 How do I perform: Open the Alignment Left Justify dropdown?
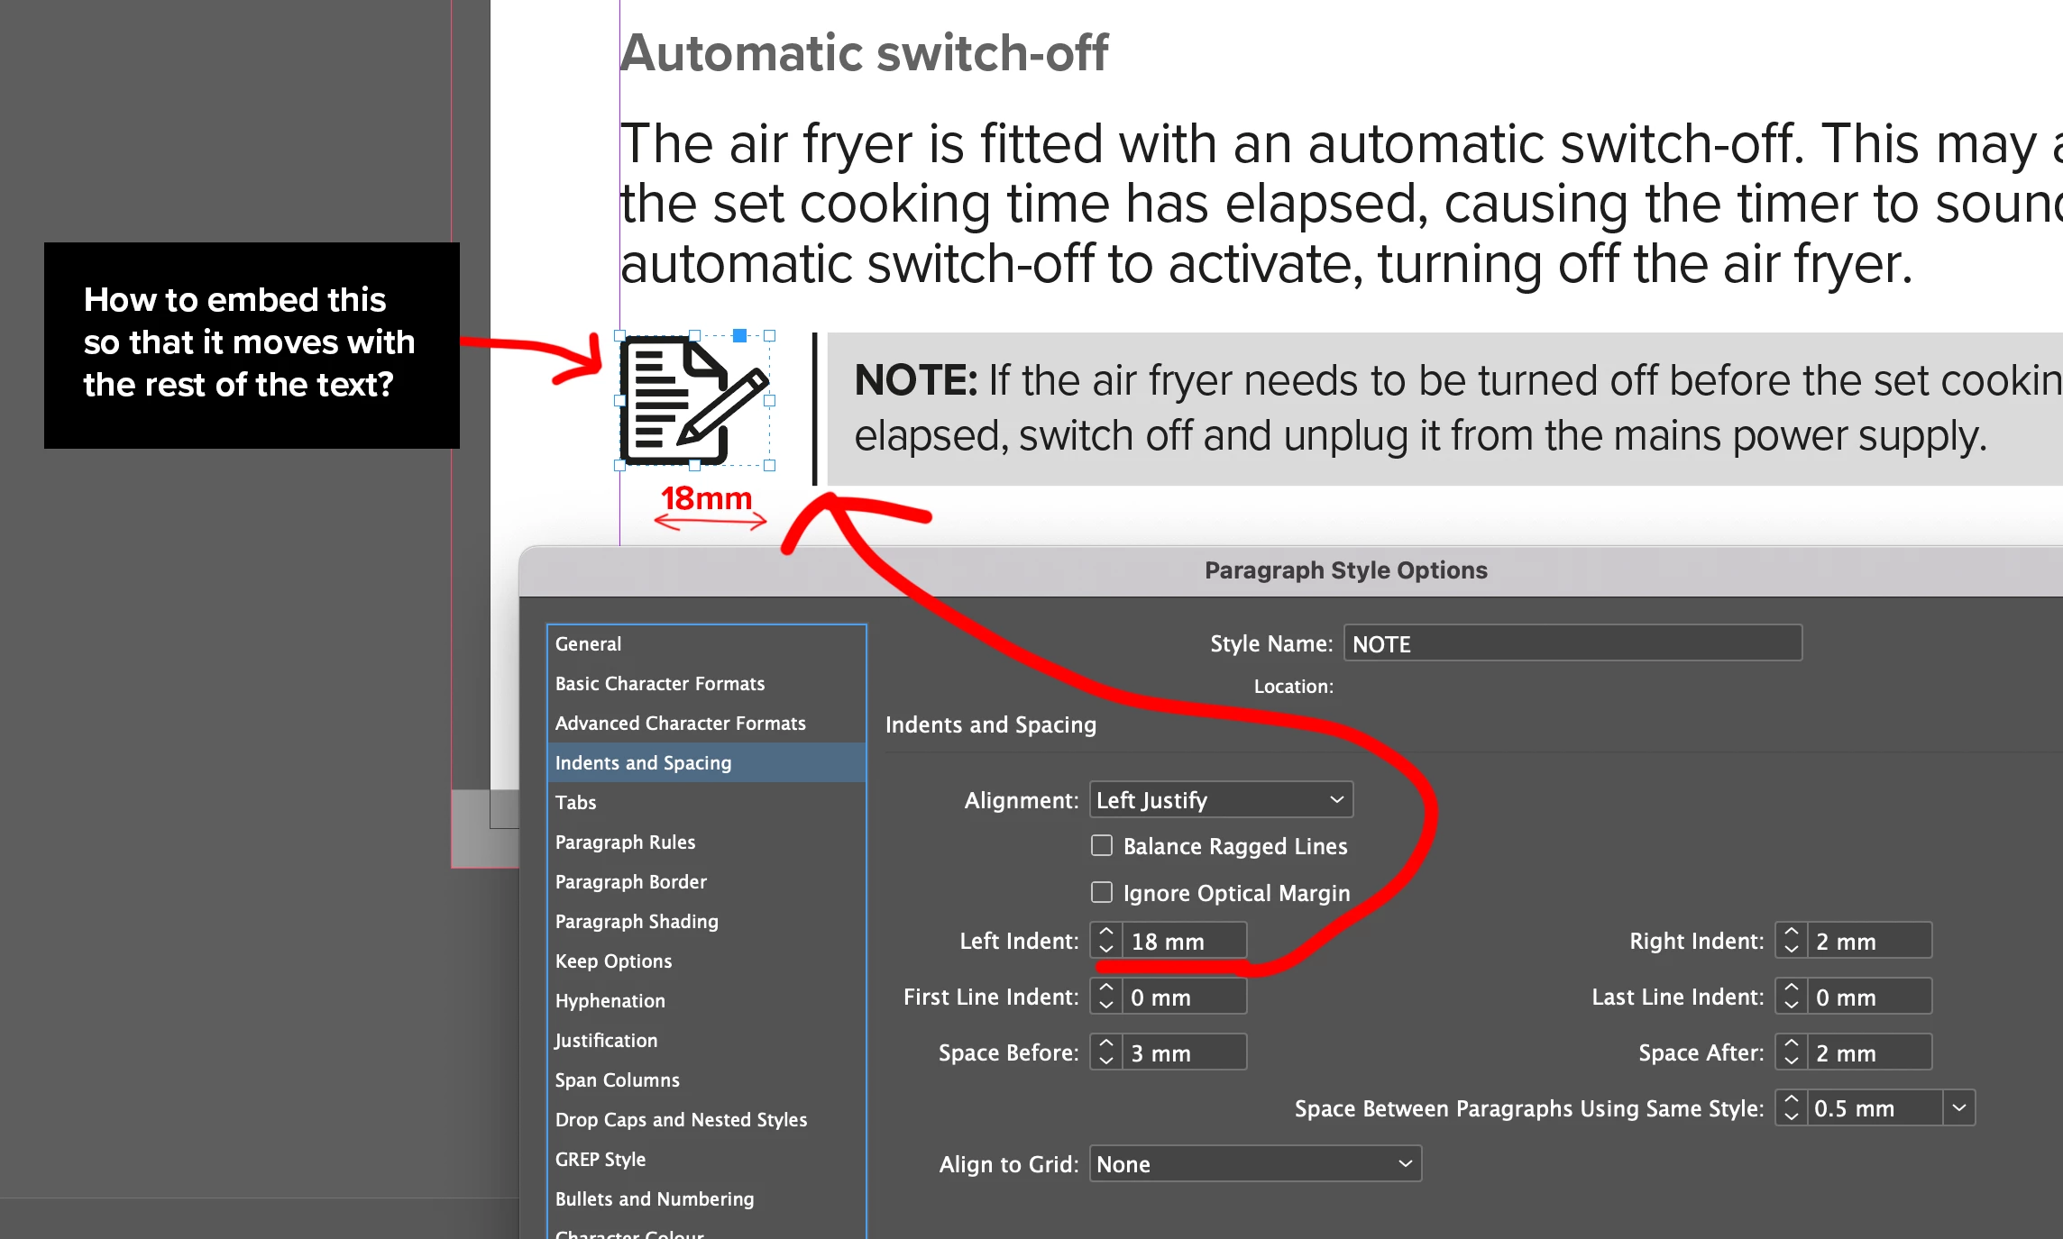coord(1221,800)
